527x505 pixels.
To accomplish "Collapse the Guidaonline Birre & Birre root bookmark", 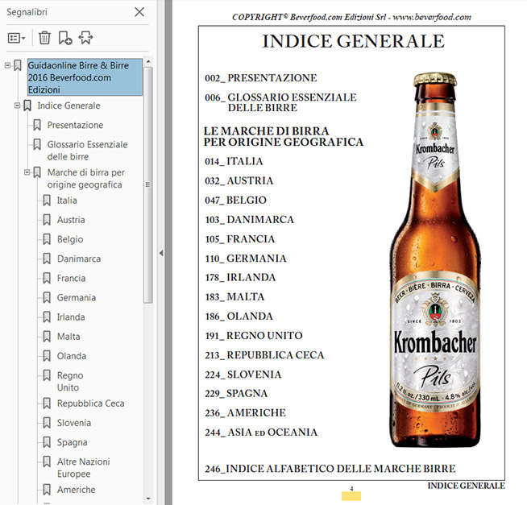I will 7,65.
